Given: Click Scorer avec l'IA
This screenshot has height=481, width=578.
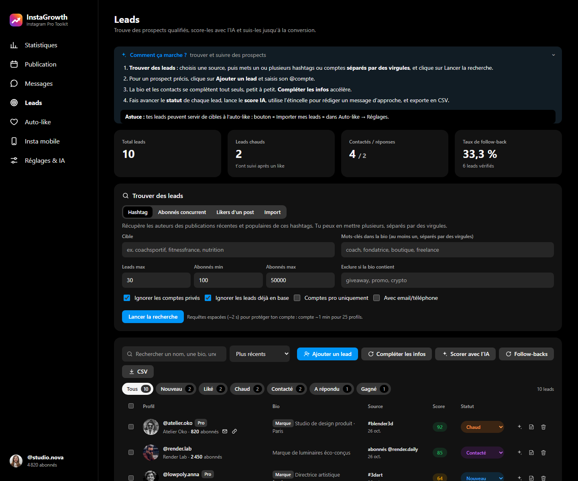Looking at the screenshot, I should (x=466, y=354).
